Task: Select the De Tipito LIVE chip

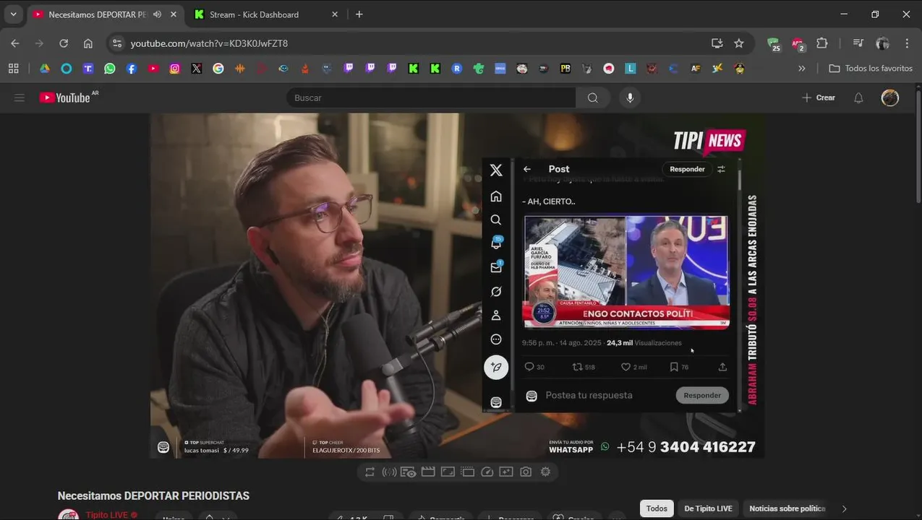Action: 708,508
